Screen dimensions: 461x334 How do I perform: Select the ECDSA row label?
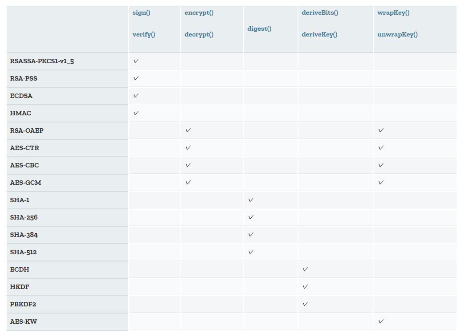[x=21, y=96]
